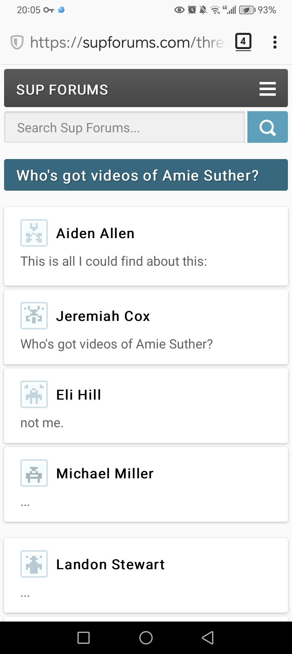The height and width of the screenshot is (654, 292).
Task: Tap Landon Stewart's avatar icon
Action: (x=34, y=564)
